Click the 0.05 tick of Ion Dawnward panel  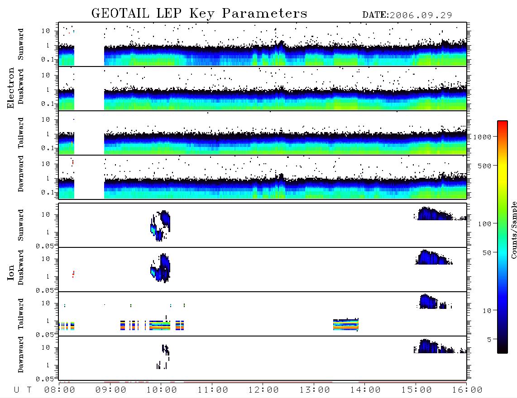pyautogui.click(x=44, y=379)
